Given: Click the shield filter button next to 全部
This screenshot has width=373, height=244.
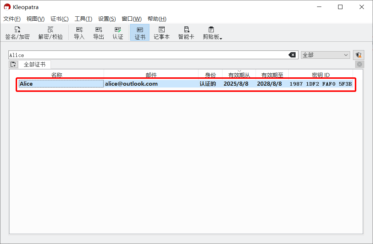Looking at the screenshot, I should (x=358, y=55).
